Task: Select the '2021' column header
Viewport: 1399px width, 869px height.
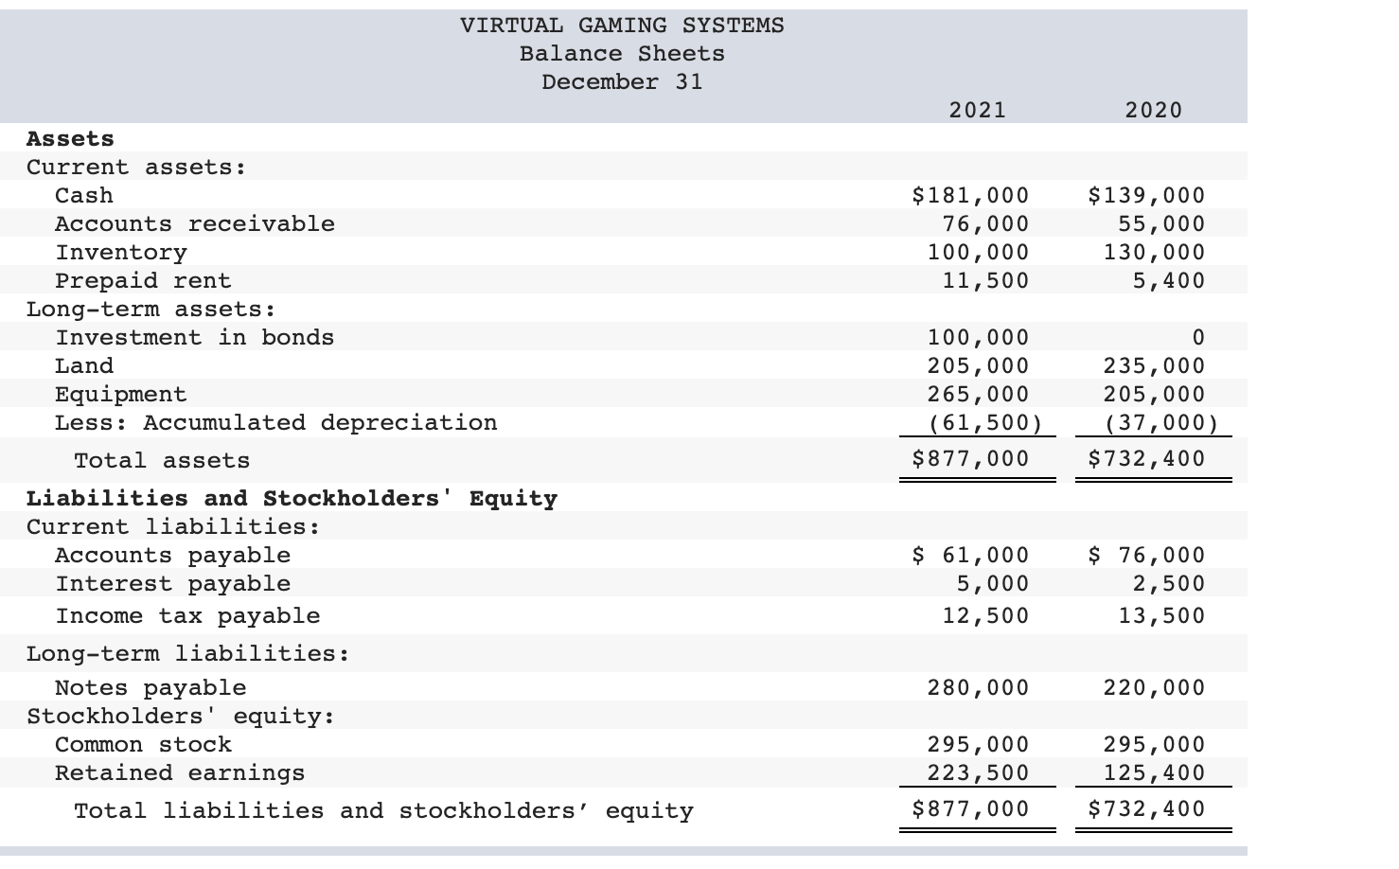Action: tap(978, 110)
